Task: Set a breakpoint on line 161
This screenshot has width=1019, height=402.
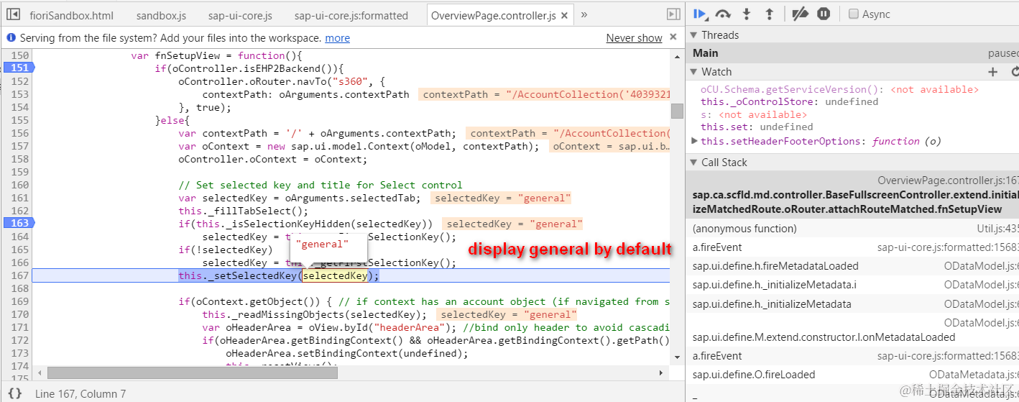Action: 20,197
